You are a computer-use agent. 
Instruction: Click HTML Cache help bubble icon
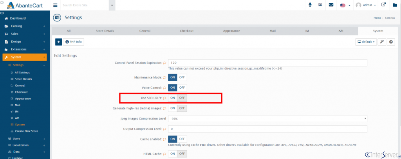pyautogui.click(x=165, y=154)
